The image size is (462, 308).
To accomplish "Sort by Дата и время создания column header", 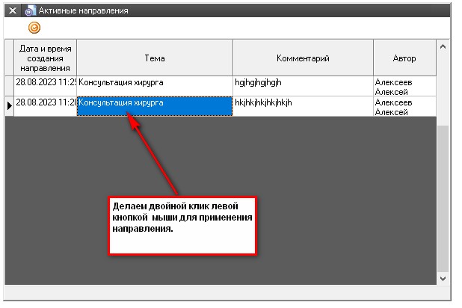I will [x=46, y=58].
